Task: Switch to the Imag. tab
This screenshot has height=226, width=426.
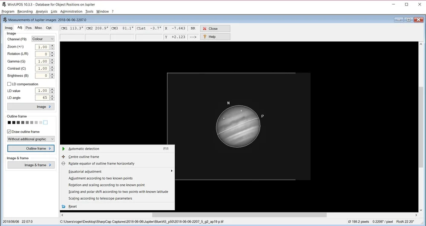Action: pyautogui.click(x=9, y=28)
